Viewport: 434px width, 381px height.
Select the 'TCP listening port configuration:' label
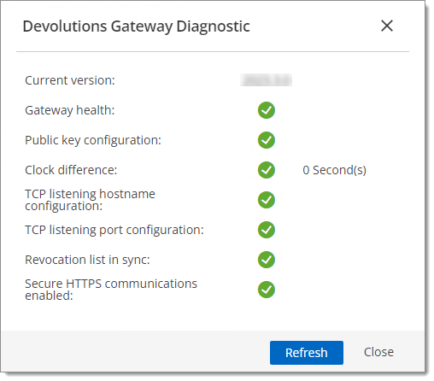(x=114, y=230)
